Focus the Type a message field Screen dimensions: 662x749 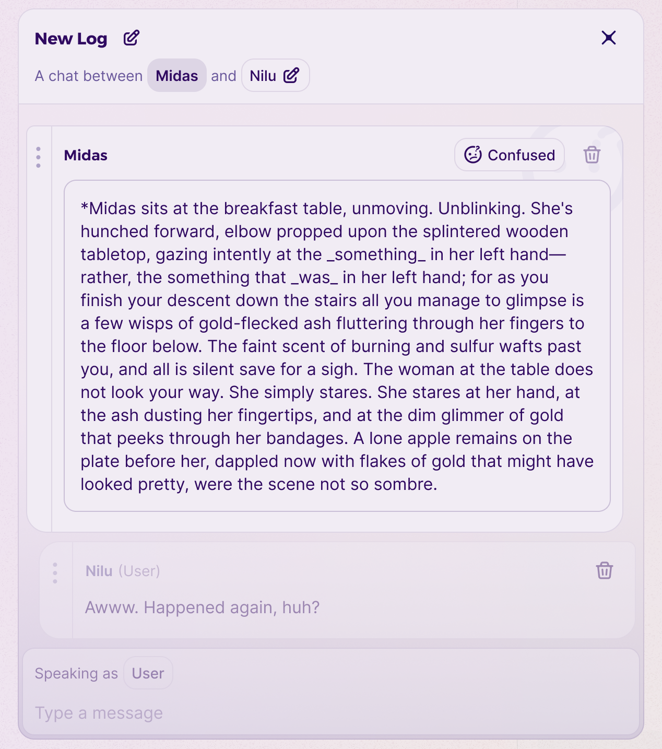[x=331, y=713]
